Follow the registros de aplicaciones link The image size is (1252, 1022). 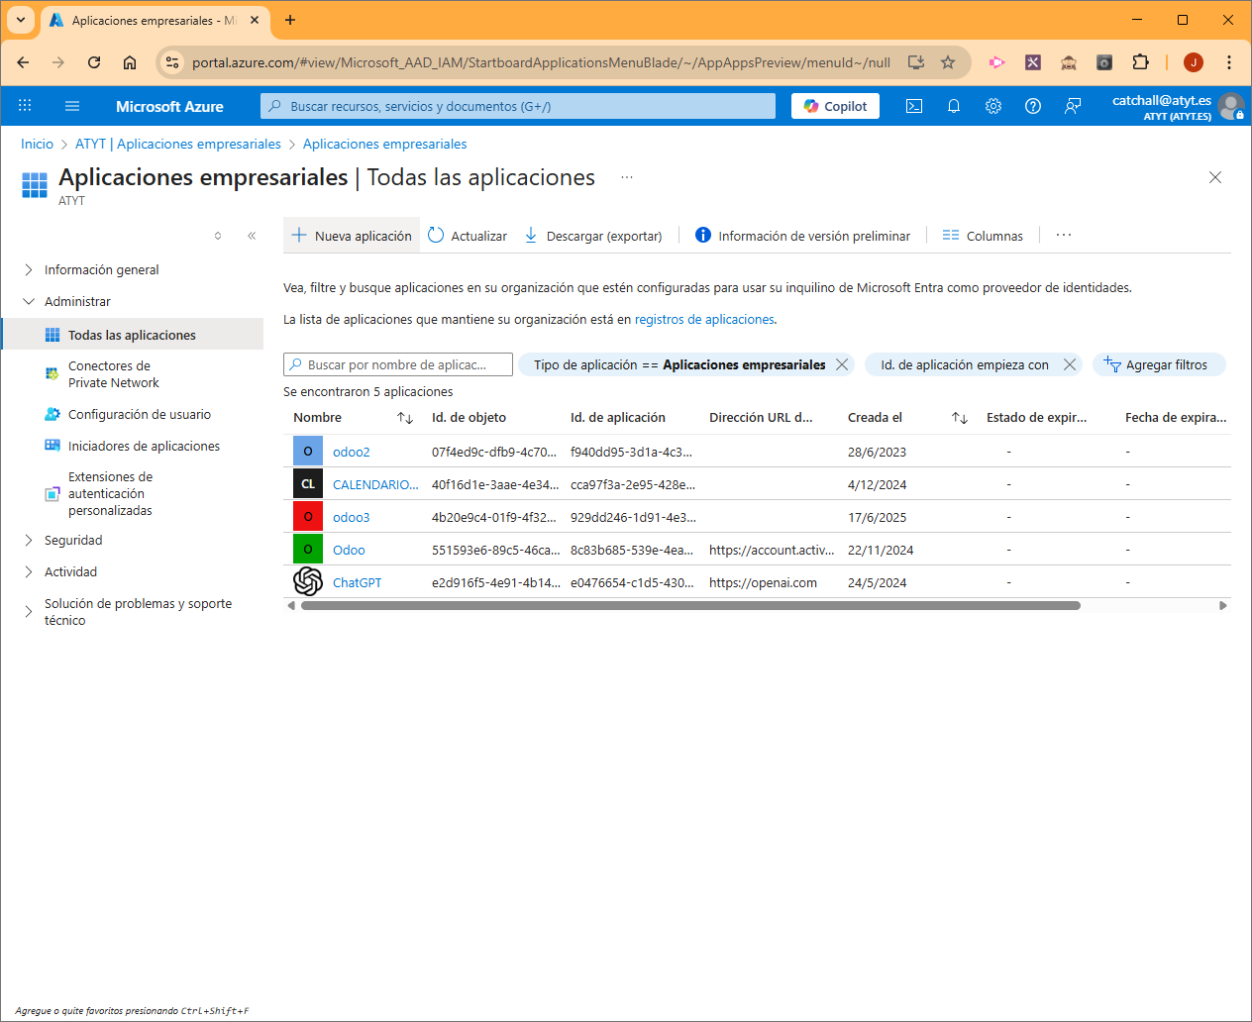click(x=704, y=320)
